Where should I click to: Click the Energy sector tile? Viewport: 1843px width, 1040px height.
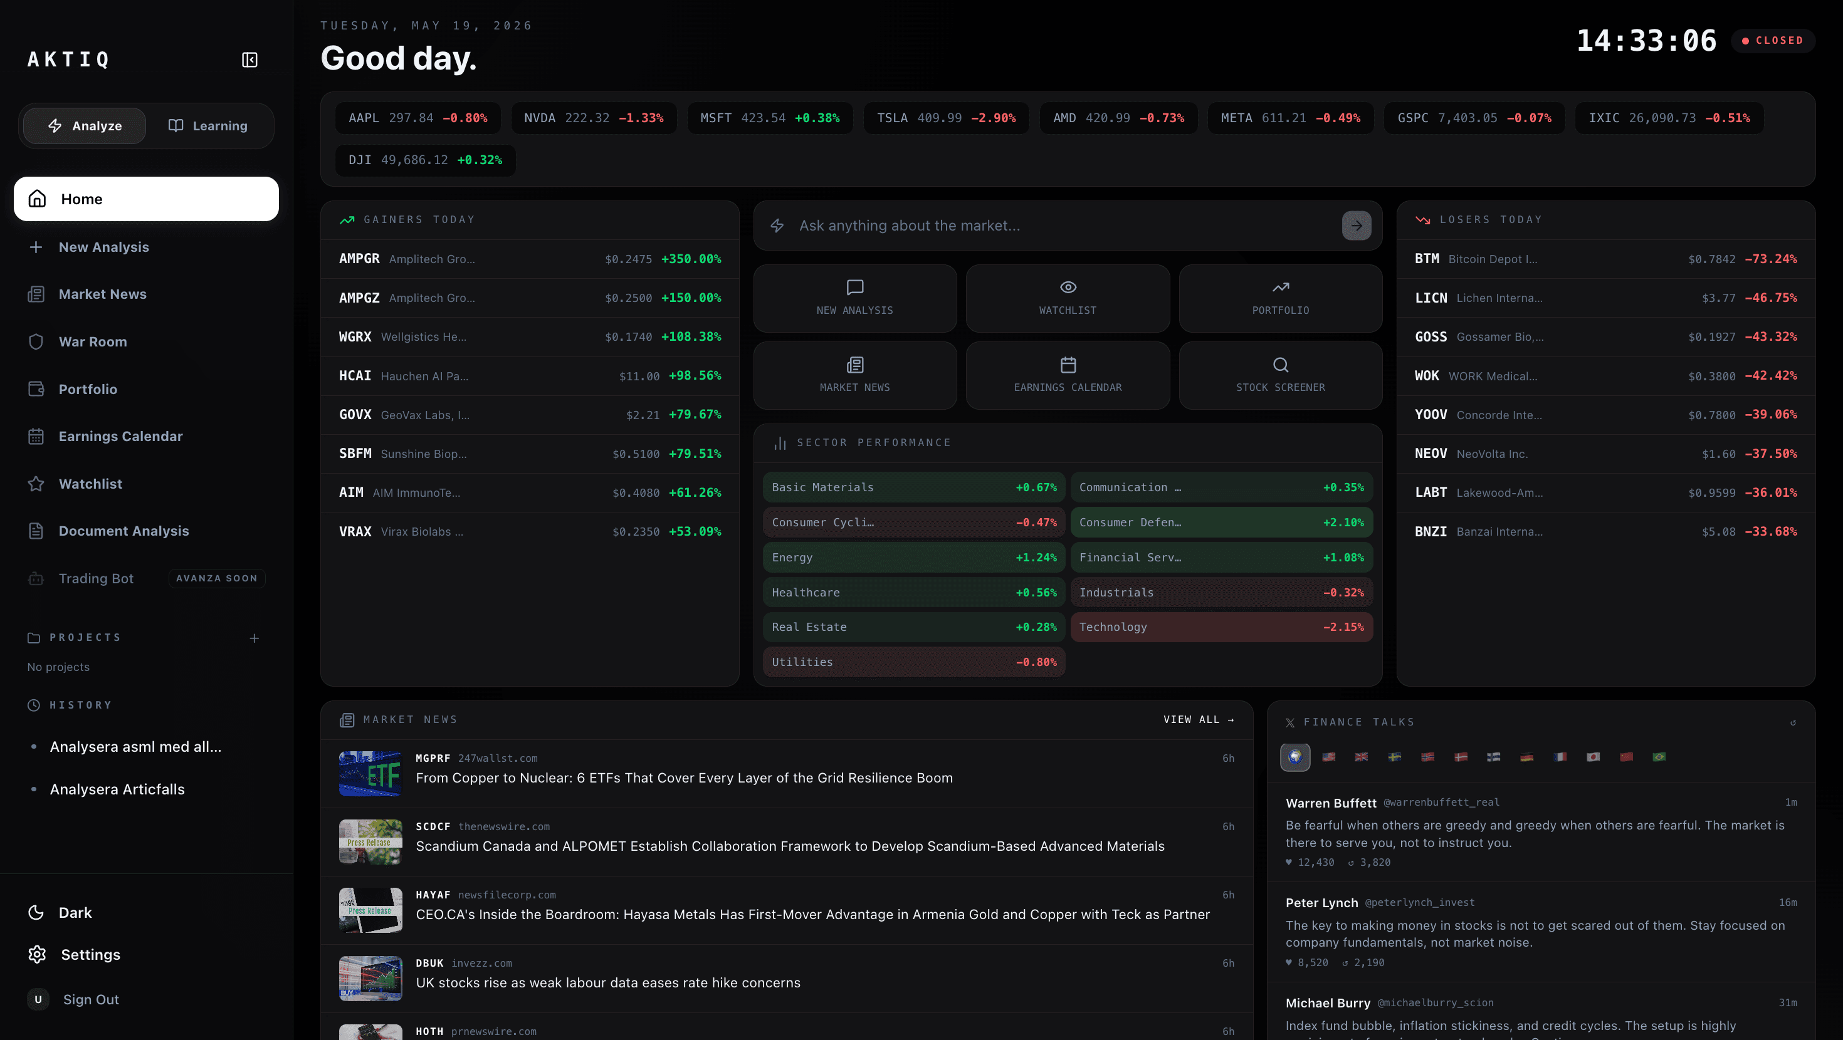click(x=913, y=557)
